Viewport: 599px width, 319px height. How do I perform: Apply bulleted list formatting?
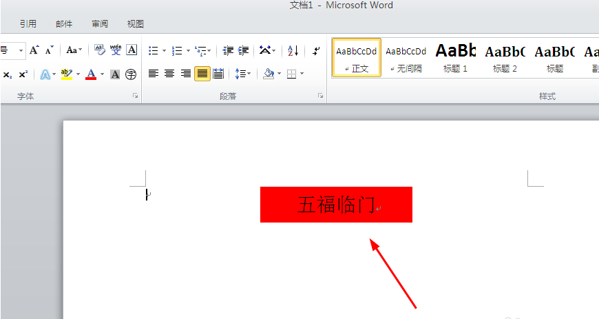click(153, 50)
